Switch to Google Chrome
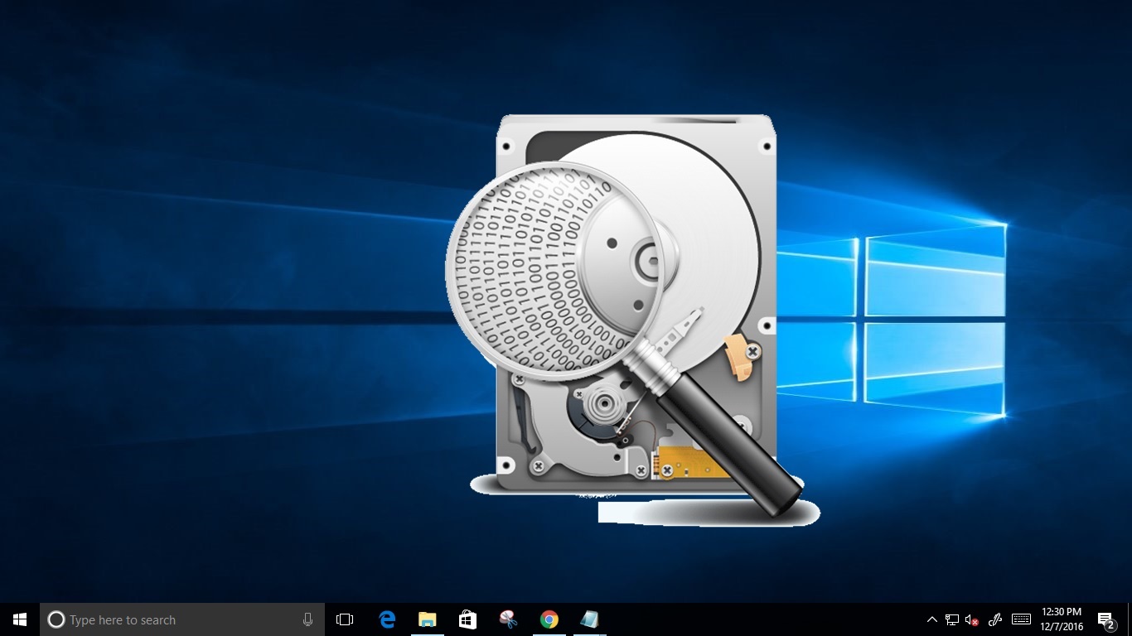The image size is (1132, 636). pos(549,619)
